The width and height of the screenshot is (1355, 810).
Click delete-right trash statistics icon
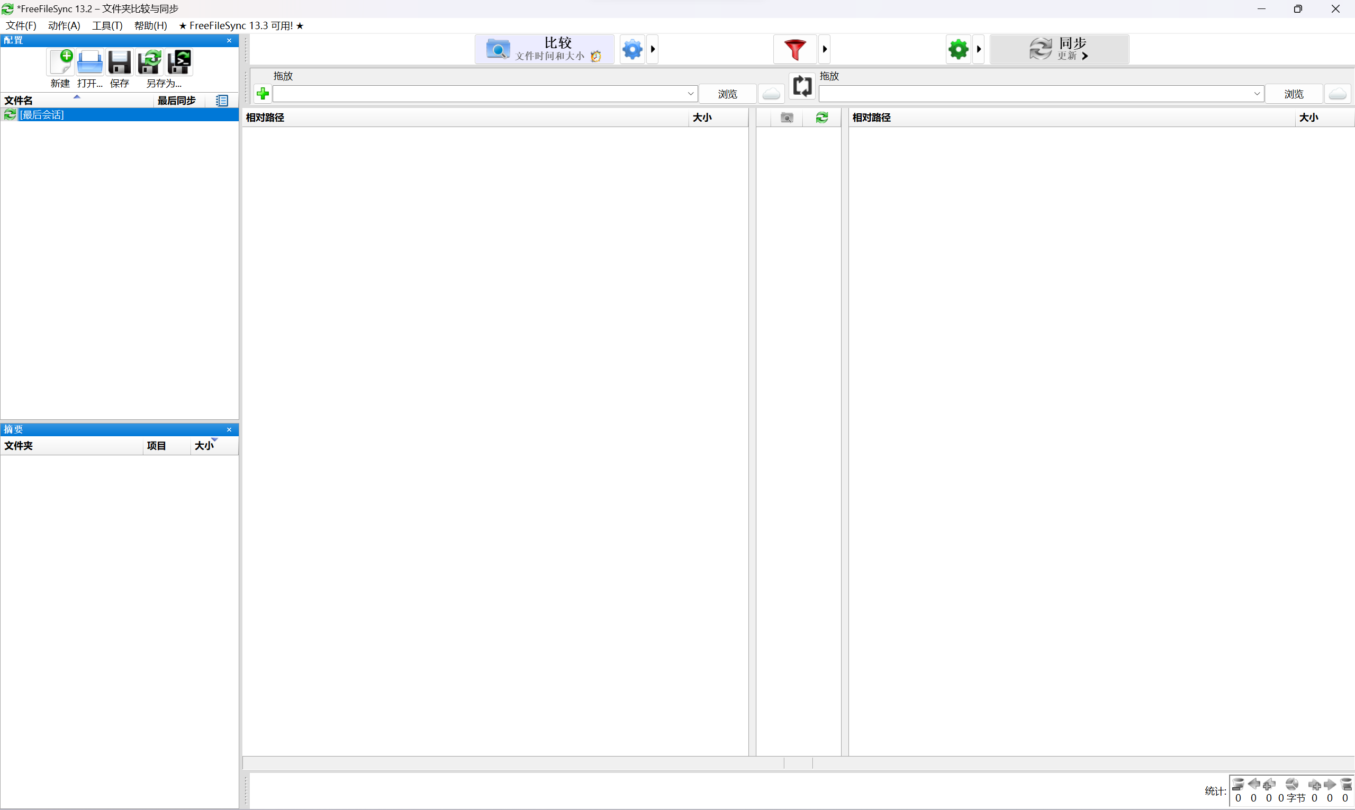[x=1345, y=785]
